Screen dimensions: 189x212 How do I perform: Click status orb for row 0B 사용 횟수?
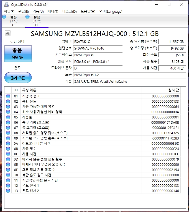pyautogui.click(x=8, y=149)
